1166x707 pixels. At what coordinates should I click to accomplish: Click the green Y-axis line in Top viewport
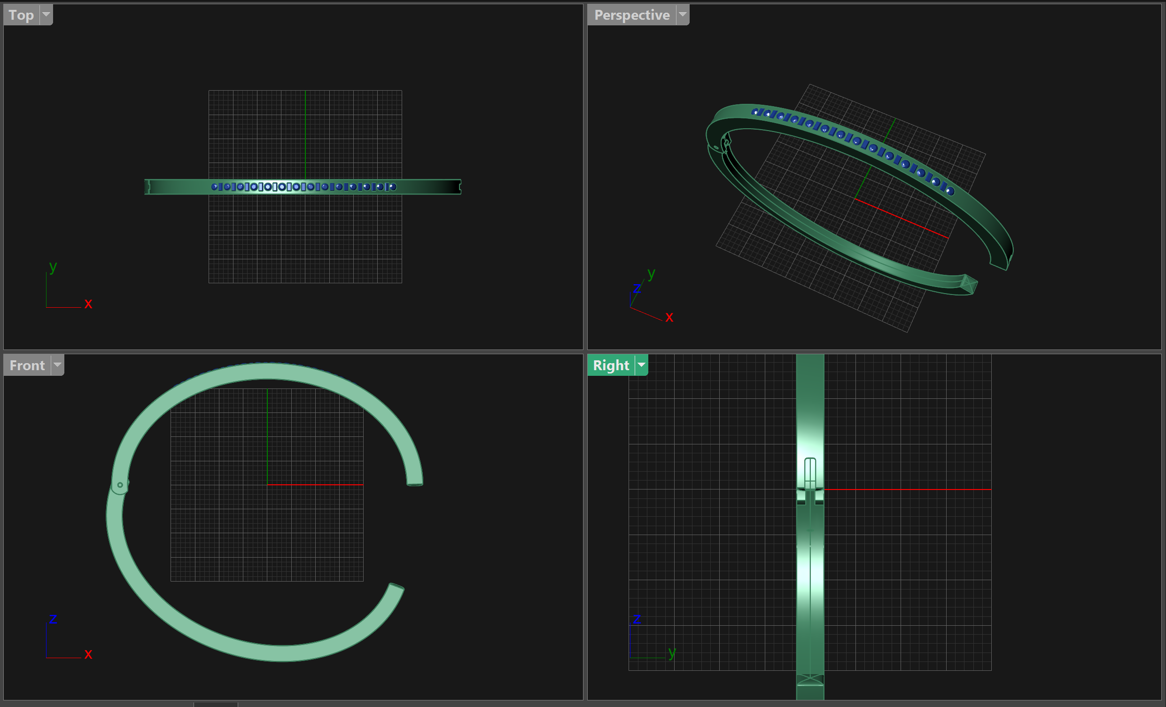tap(305, 135)
